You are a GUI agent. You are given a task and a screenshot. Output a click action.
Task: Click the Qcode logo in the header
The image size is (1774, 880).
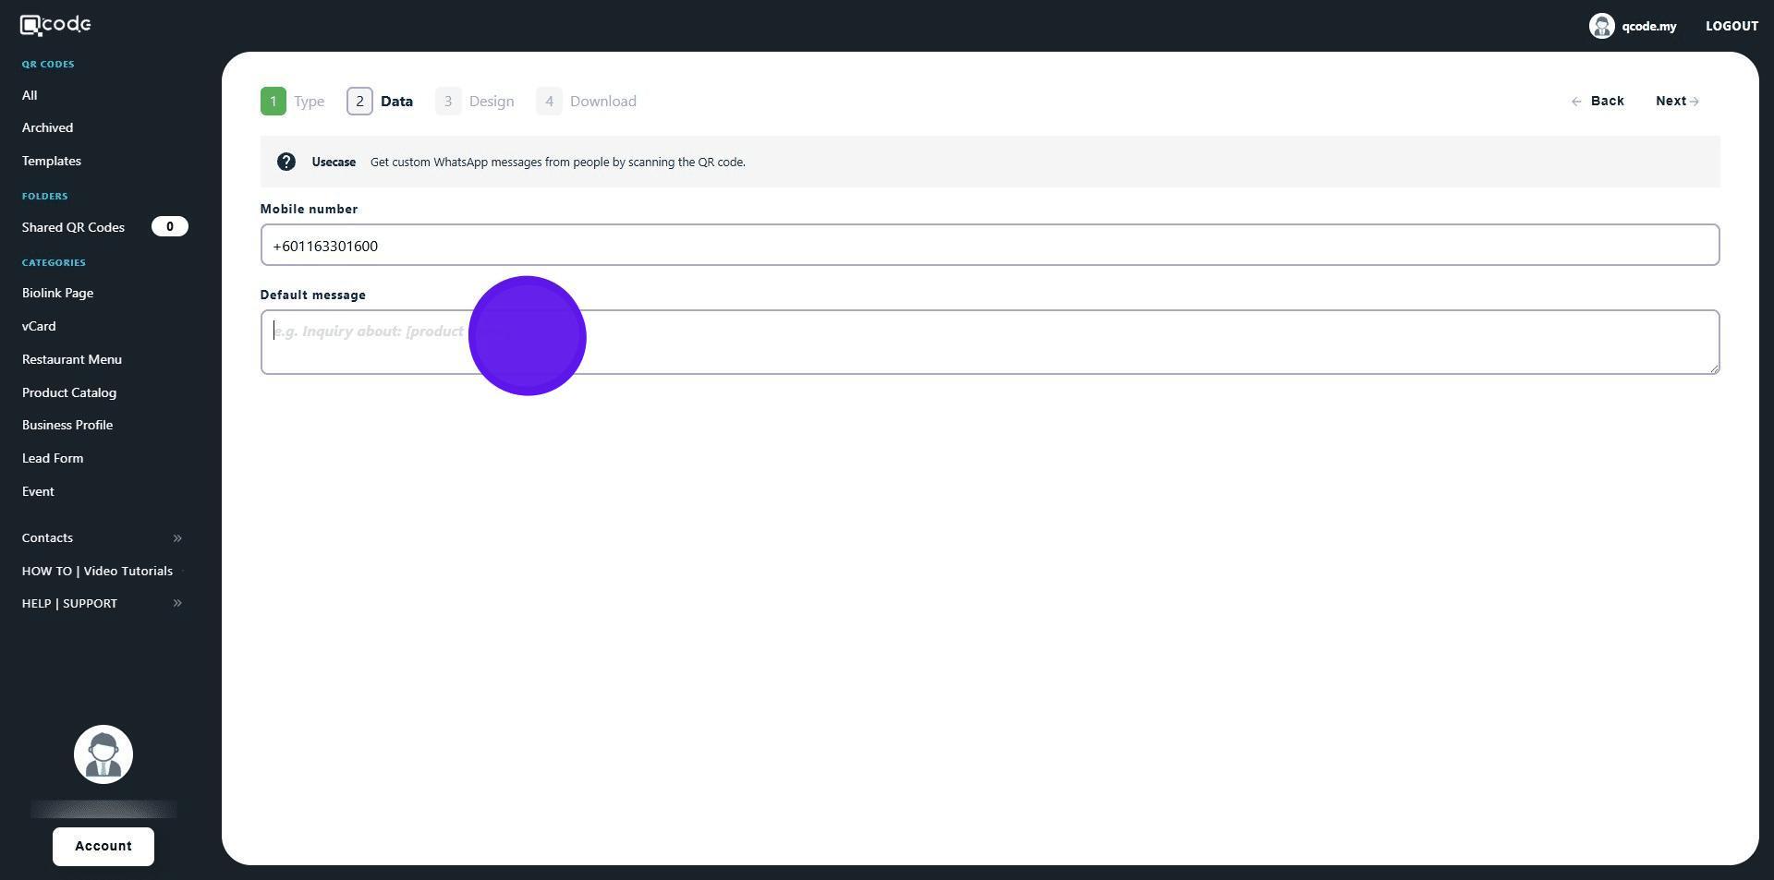tap(55, 25)
